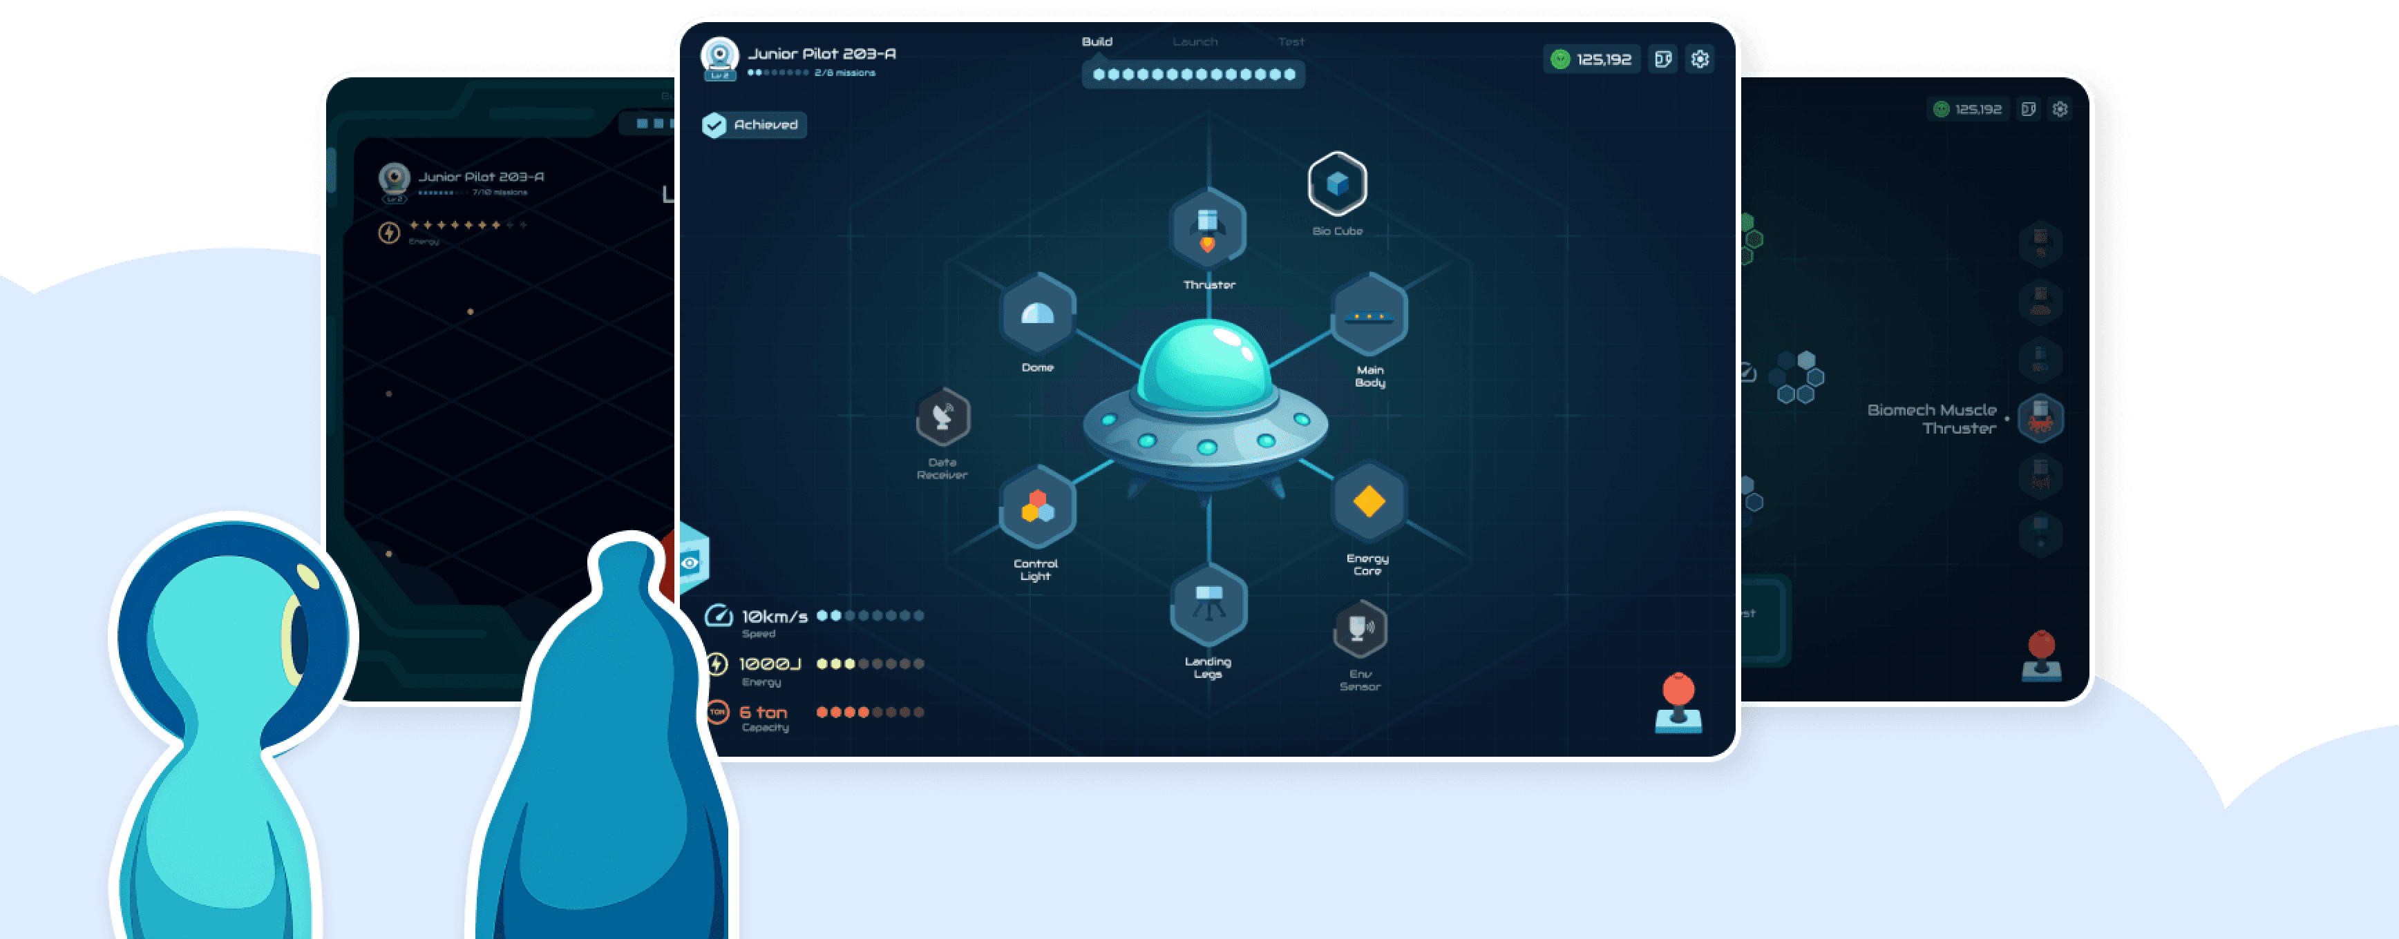The width and height of the screenshot is (2399, 939).
Task: Click the build progress dots bar
Action: click(1193, 75)
